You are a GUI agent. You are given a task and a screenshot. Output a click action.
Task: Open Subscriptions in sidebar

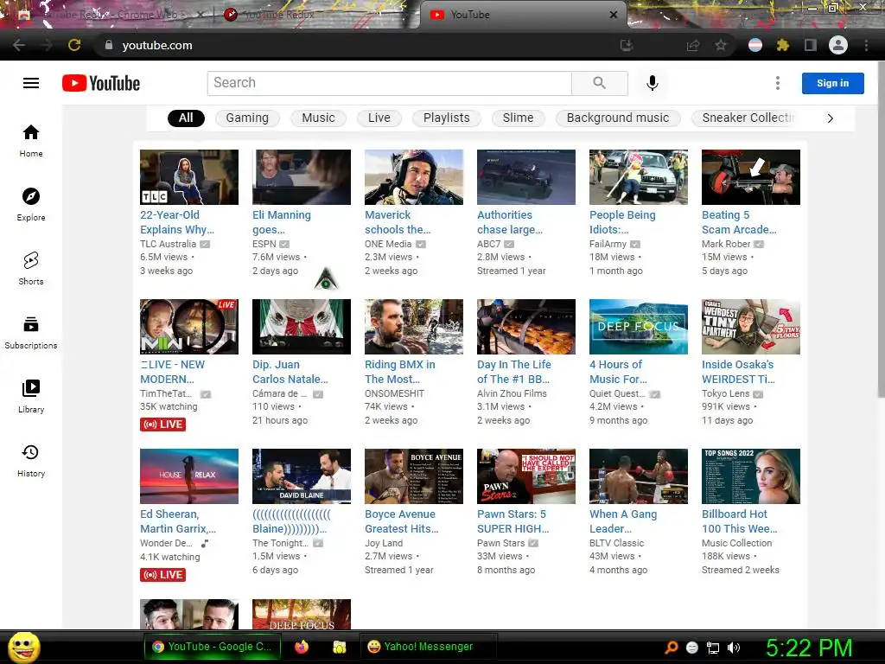31,333
